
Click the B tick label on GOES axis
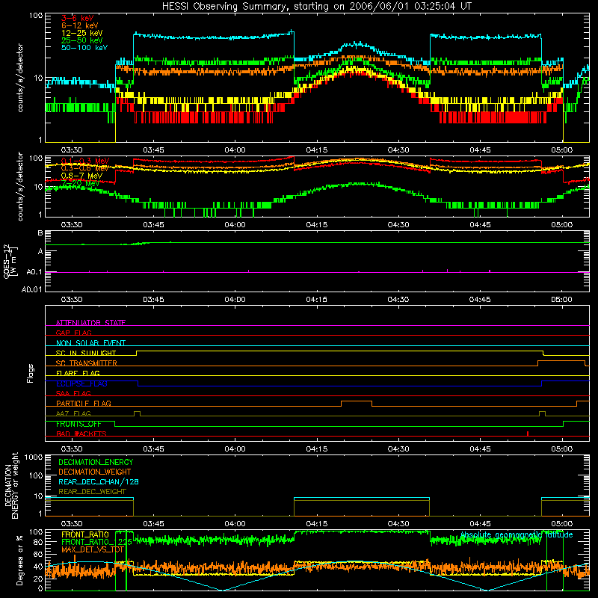pos(40,233)
